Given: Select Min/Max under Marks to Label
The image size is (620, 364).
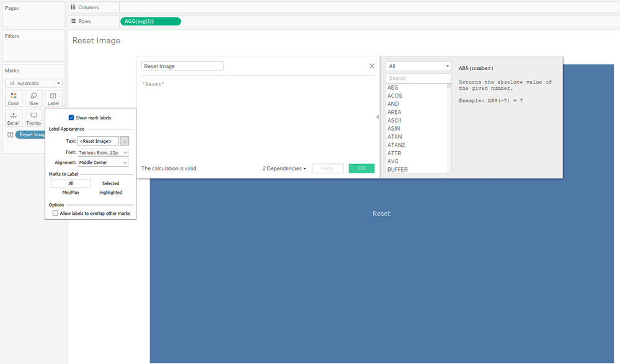Looking at the screenshot, I should pos(71,192).
